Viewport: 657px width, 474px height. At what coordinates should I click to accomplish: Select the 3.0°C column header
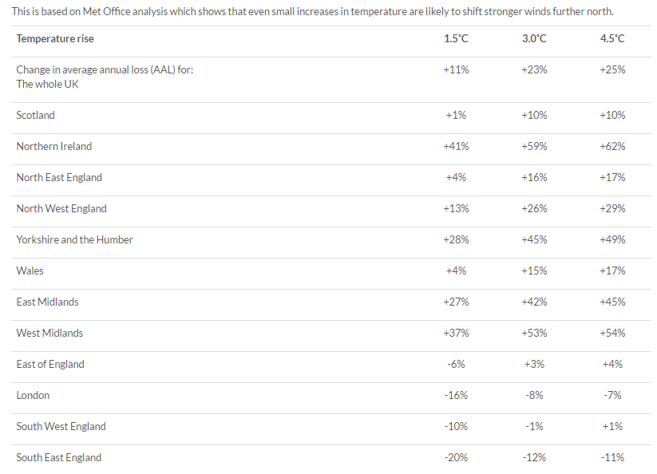click(534, 38)
